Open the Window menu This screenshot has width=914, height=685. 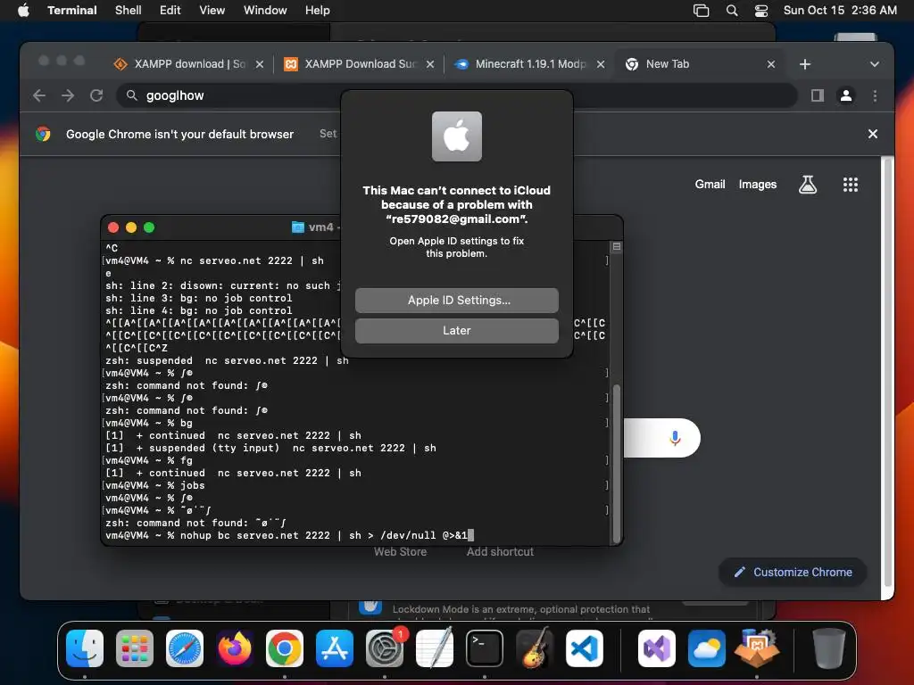(264, 10)
